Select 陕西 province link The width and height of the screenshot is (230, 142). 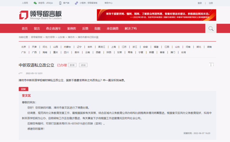(x=109, y=52)
